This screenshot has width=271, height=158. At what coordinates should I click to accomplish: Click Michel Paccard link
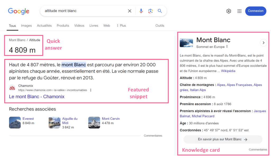point(203,116)
